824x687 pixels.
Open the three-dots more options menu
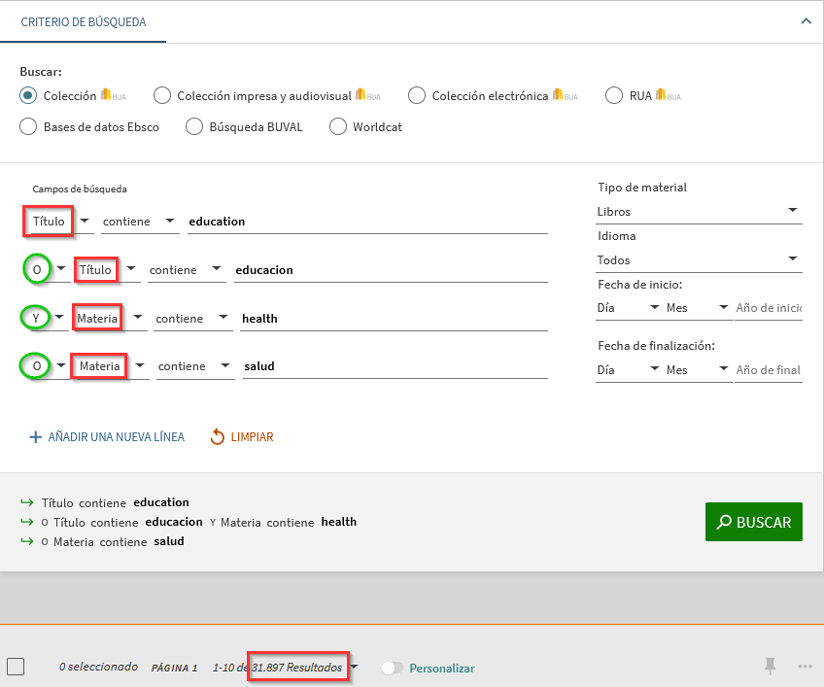(806, 667)
